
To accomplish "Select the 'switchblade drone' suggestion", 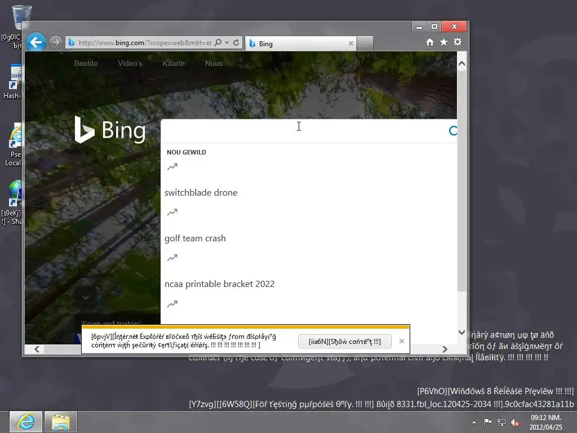I will click(201, 193).
